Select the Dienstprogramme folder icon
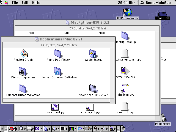Image resolution: width=176 pixels, height=132 pixels. tap(23, 71)
